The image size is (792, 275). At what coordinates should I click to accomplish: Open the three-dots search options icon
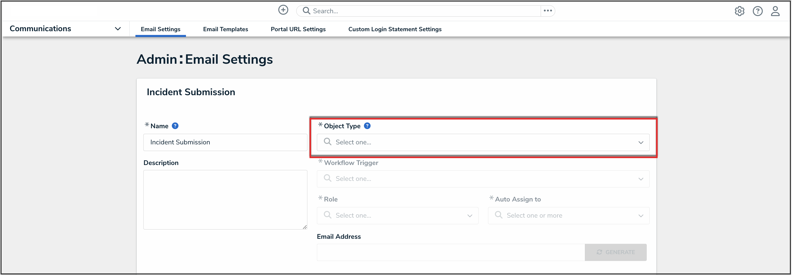[548, 11]
